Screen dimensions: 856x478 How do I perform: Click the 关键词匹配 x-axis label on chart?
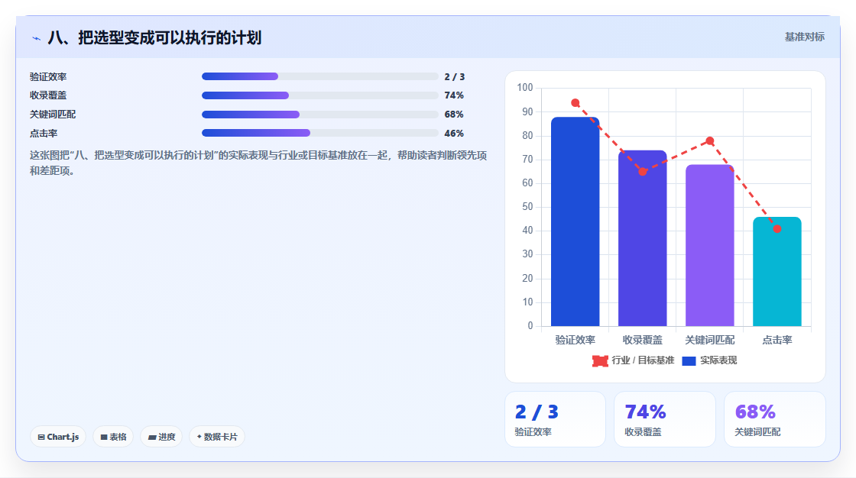click(710, 340)
